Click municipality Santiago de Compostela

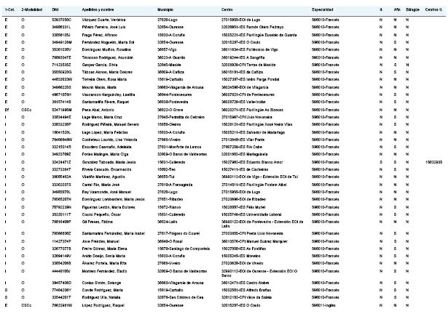pyautogui.click(x=184, y=249)
